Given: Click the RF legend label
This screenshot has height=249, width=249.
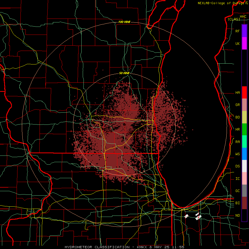Looking at the screenshot, I should point(237,31).
